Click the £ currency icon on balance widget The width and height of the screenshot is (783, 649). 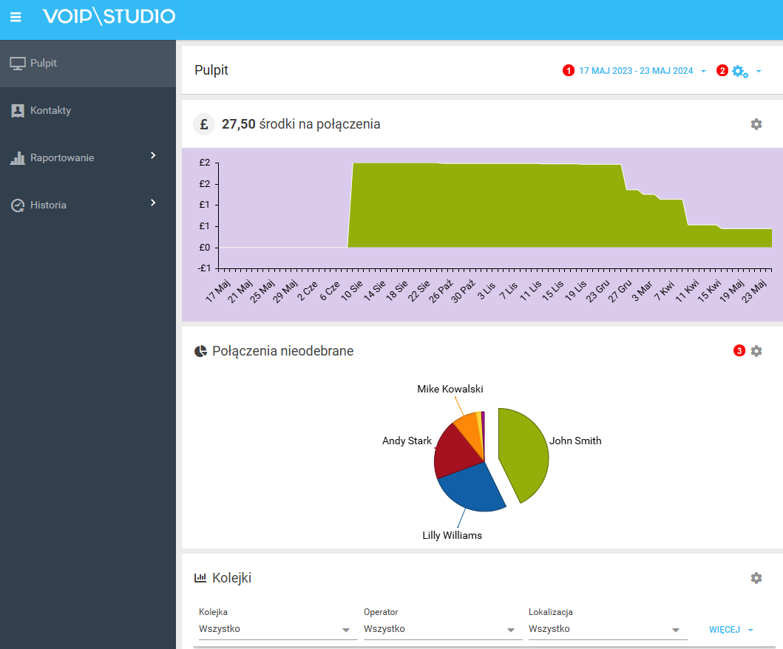click(204, 124)
